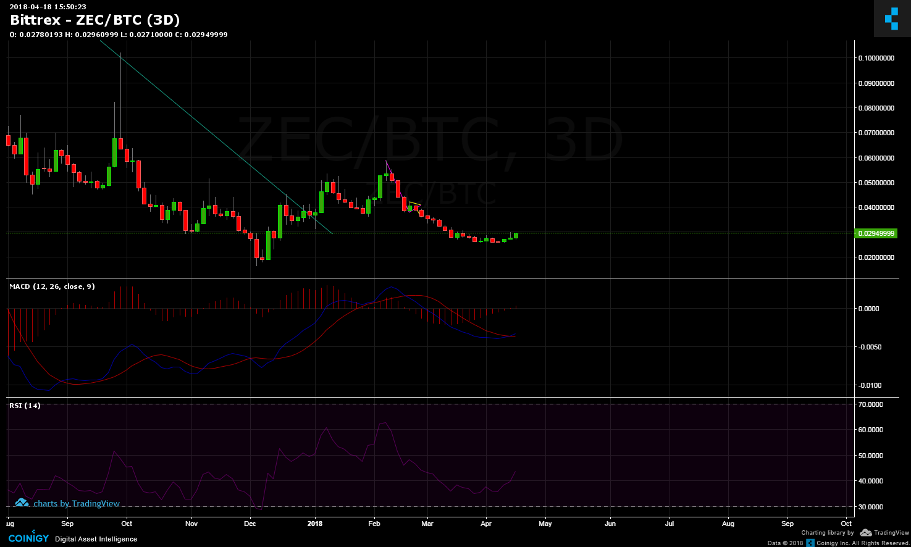Click the MACD axis label -0.0100
The image size is (911, 547).
click(868, 385)
